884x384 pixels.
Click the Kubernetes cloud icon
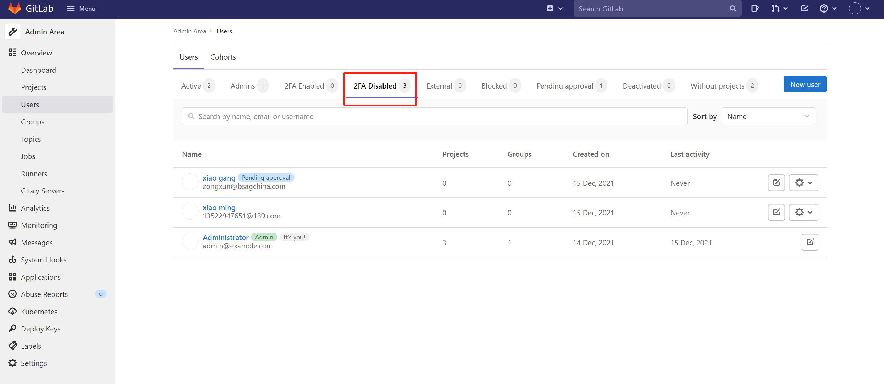(13, 311)
